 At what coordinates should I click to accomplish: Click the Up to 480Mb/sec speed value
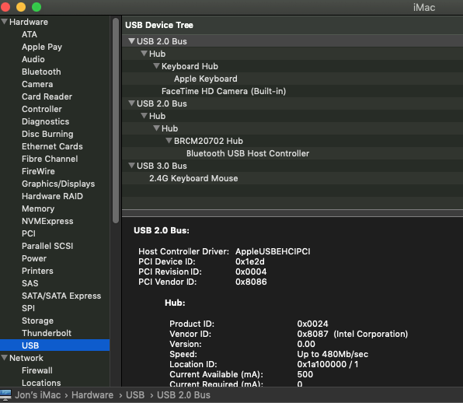[x=332, y=354]
